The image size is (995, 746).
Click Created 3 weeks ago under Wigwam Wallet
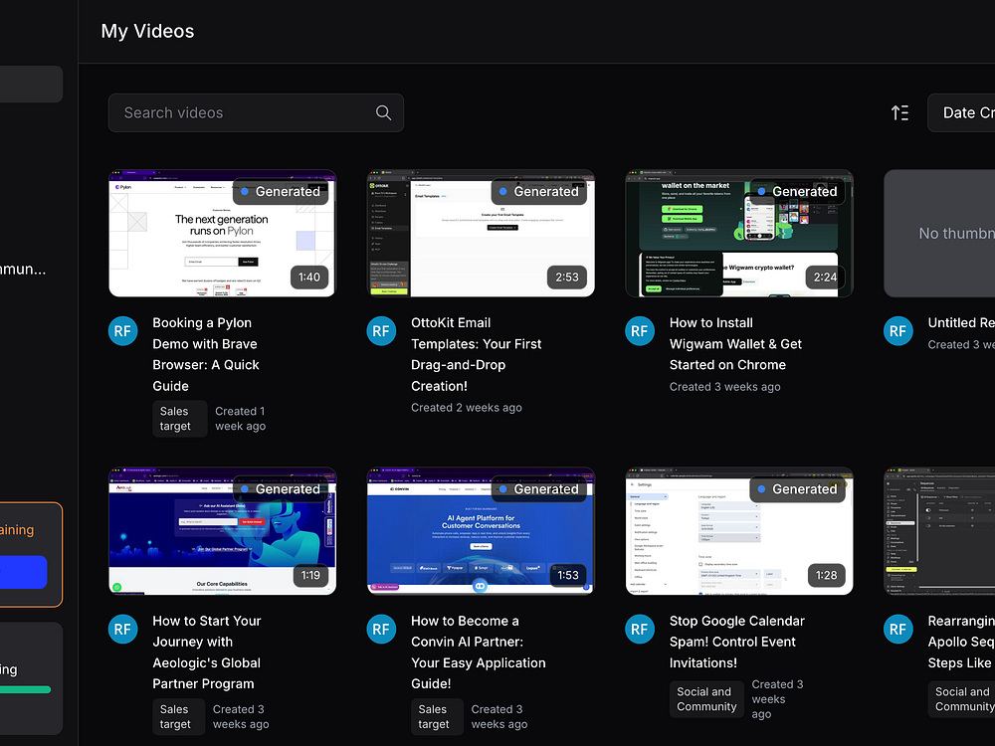[724, 386]
